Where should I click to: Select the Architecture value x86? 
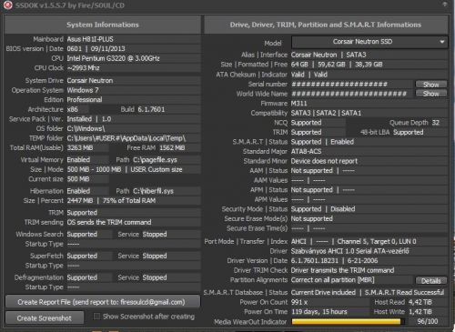72,109
